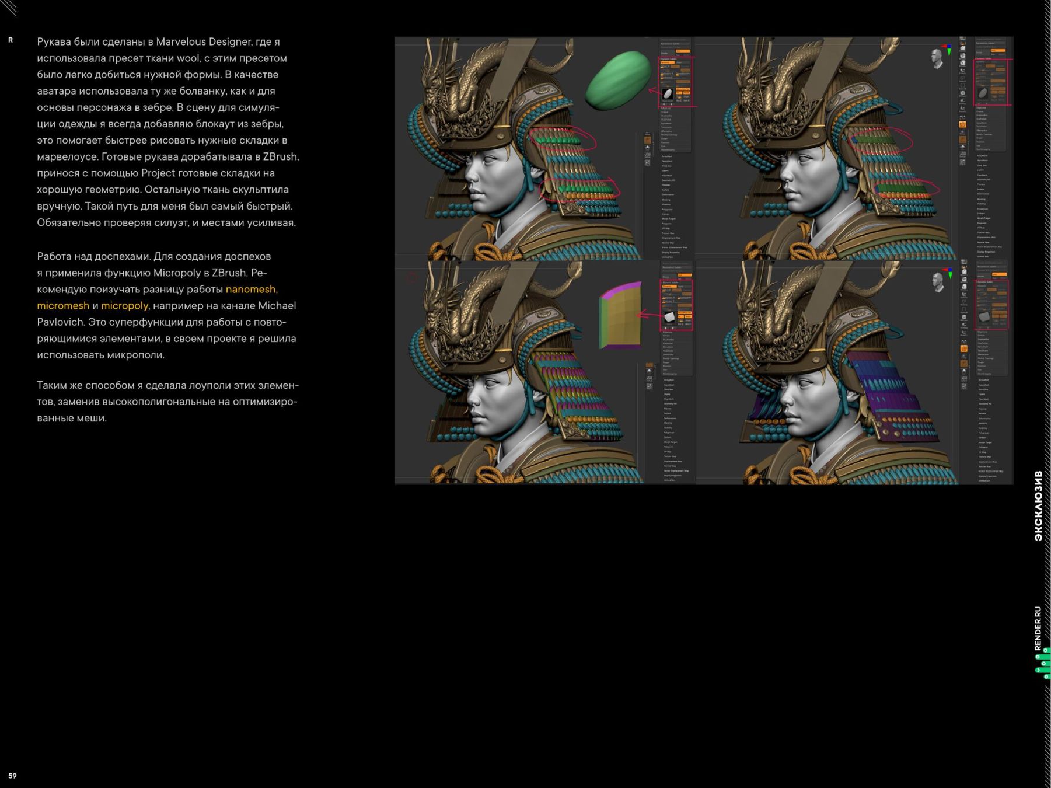The height and width of the screenshot is (788, 1051).
Task: Select white square MicroPoly thumbnail in bottom-left screenshot
Action: (669, 317)
